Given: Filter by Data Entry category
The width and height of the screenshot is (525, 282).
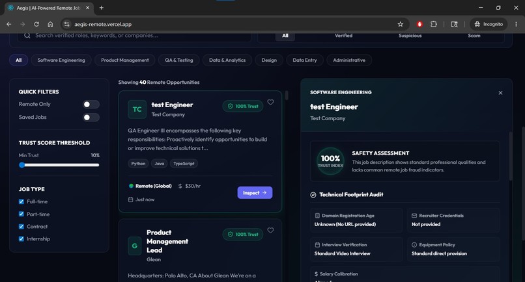Looking at the screenshot, I should click(305, 60).
